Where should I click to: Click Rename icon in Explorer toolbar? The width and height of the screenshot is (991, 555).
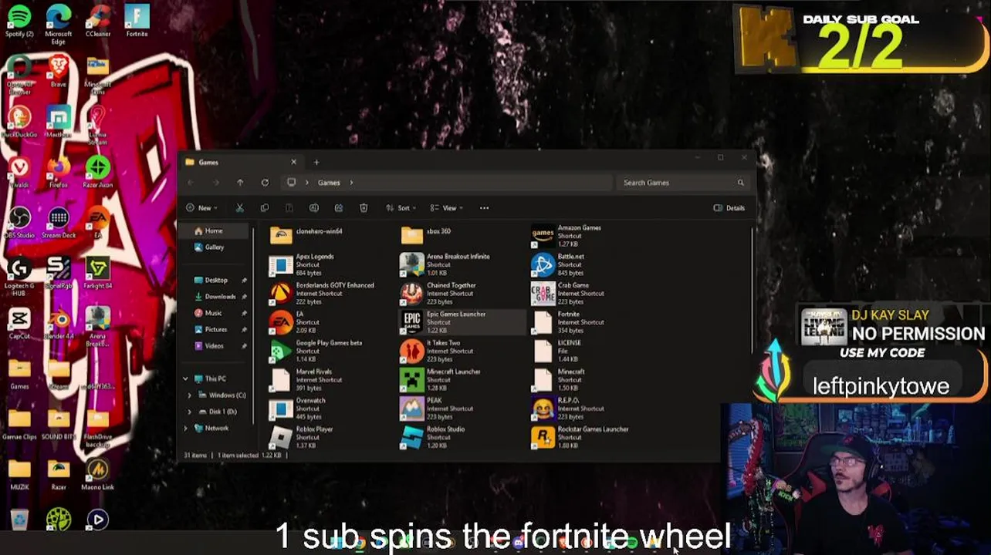tap(313, 208)
